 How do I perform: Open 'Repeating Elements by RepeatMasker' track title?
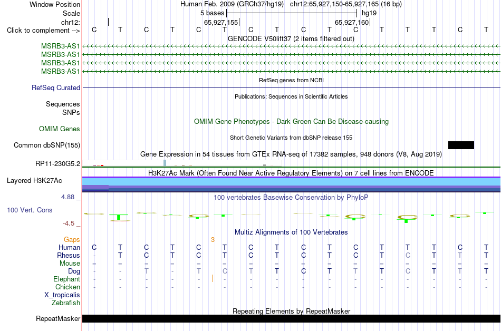(291, 311)
